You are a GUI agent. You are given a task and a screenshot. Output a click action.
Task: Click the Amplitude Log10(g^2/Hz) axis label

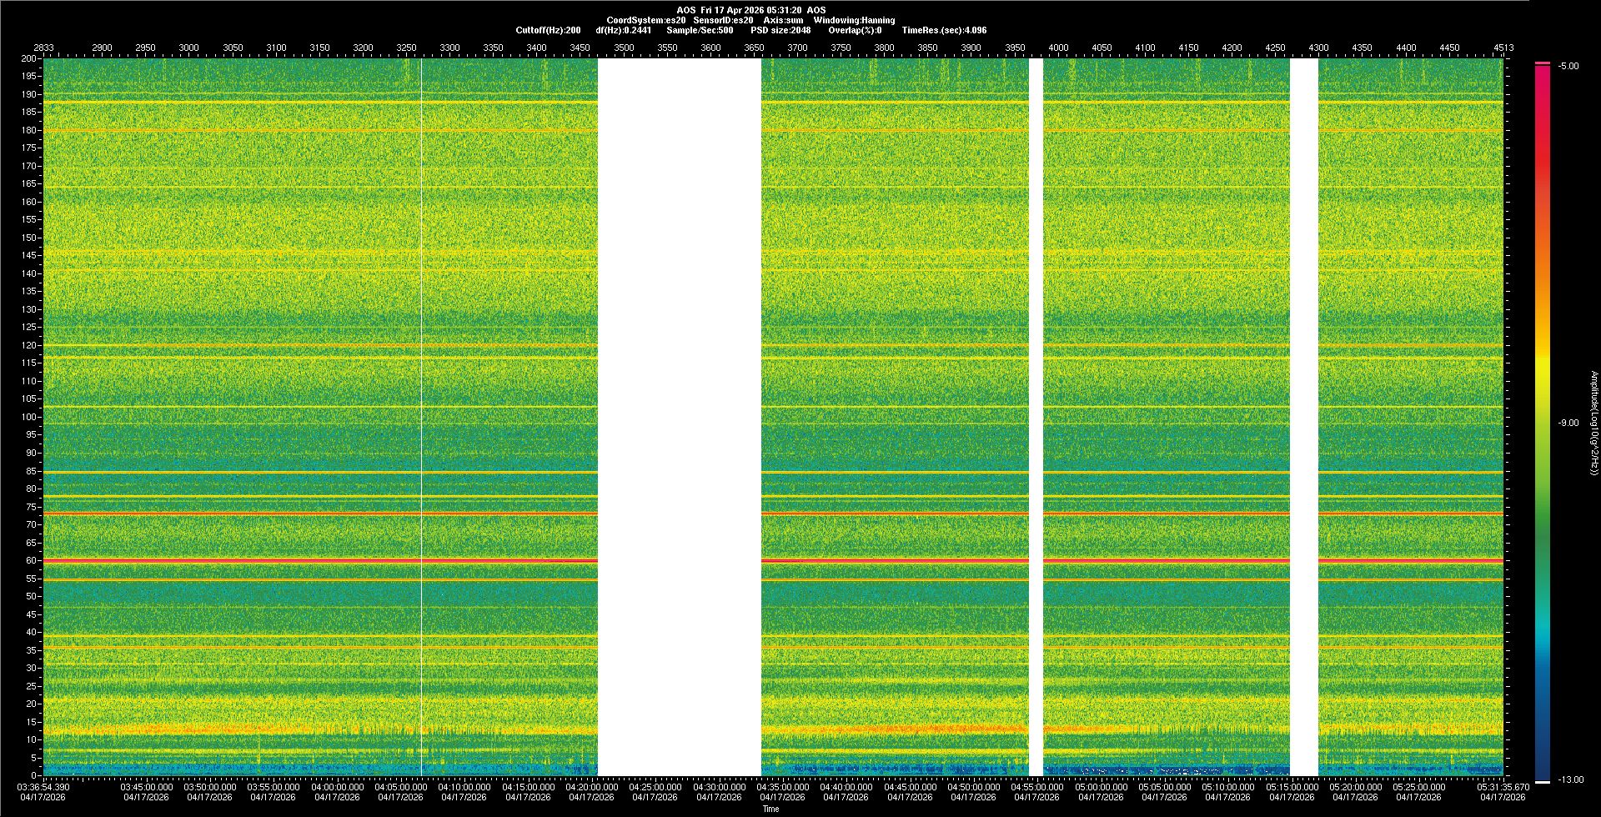1593,423
